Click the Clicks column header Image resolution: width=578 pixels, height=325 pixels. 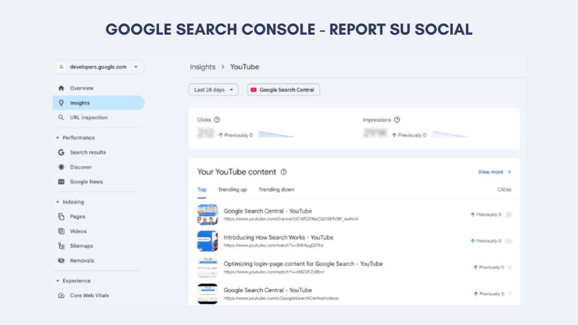click(x=504, y=190)
